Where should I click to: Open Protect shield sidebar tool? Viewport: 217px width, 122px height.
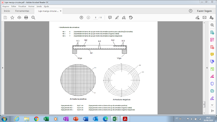[212, 84]
